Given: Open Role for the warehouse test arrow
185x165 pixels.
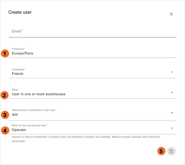Looking at the screenshot, I should click(172, 128).
